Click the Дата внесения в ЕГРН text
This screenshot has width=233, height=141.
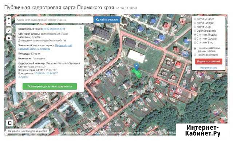tap(38, 70)
